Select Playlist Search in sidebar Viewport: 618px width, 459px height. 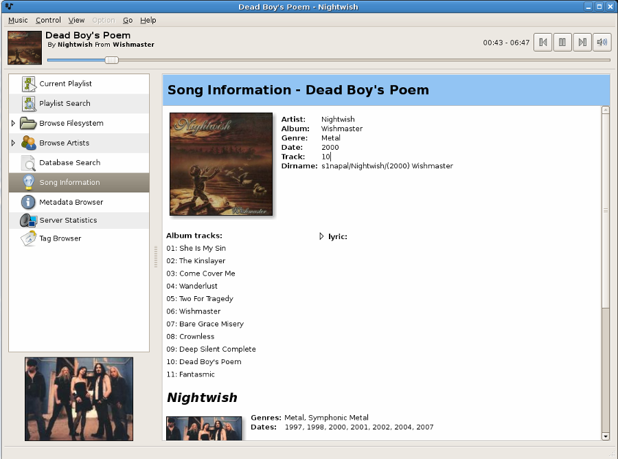point(79,103)
